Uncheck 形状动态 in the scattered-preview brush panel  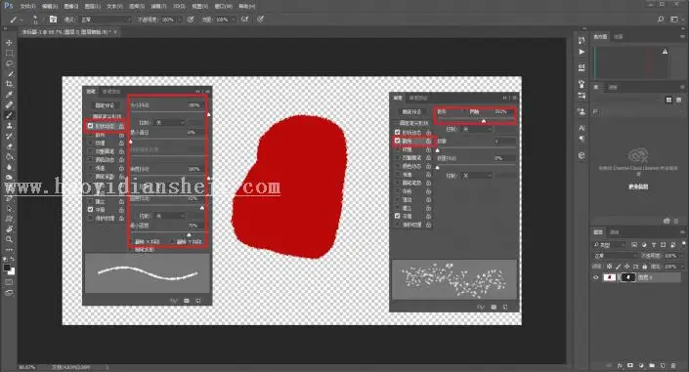(397, 132)
